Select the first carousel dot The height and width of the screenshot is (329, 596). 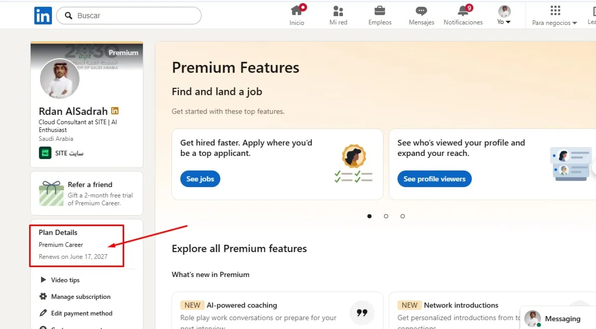coord(369,216)
